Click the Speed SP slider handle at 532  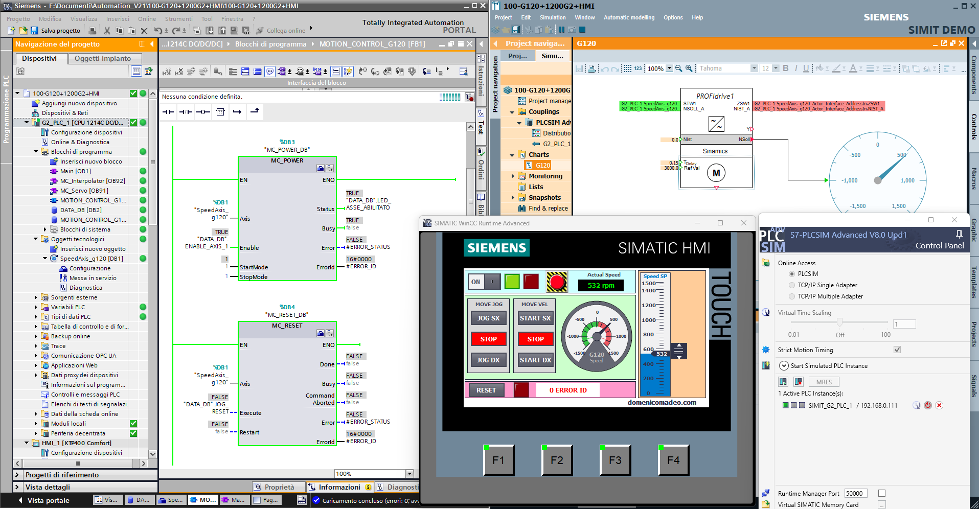[679, 351]
